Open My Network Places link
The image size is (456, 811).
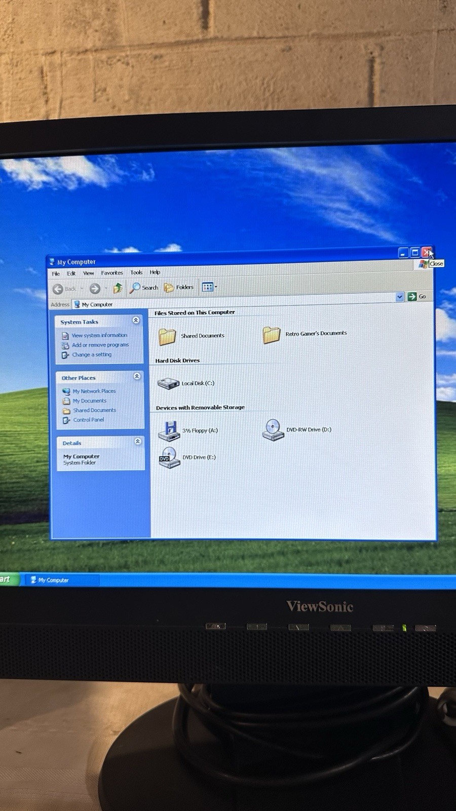pos(94,391)
